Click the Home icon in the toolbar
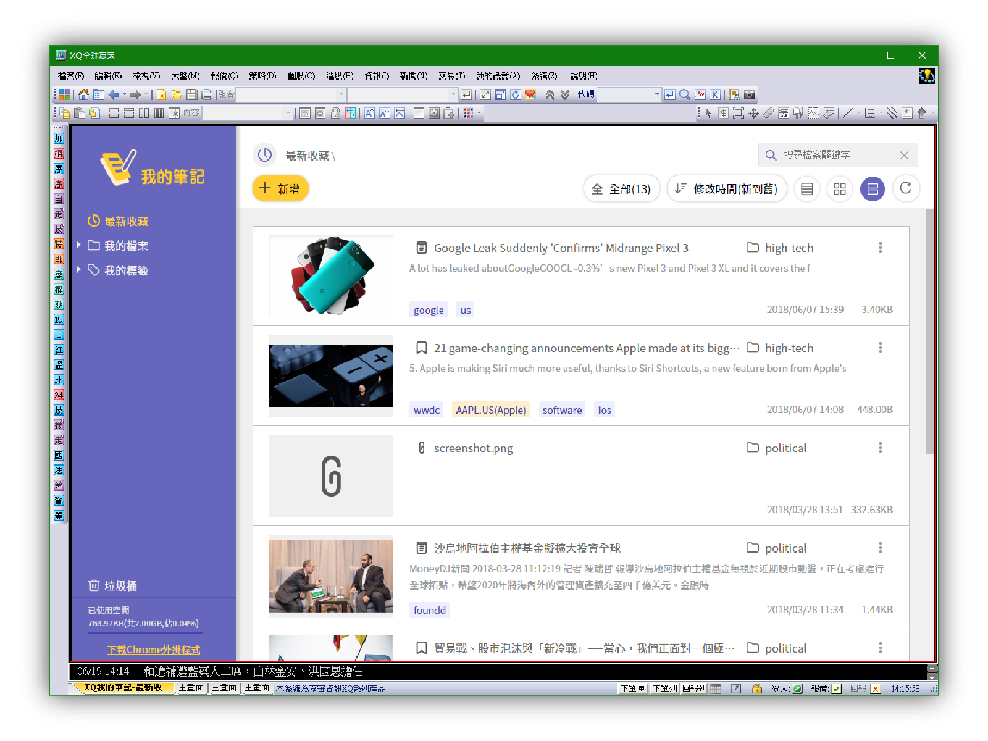 83,94
